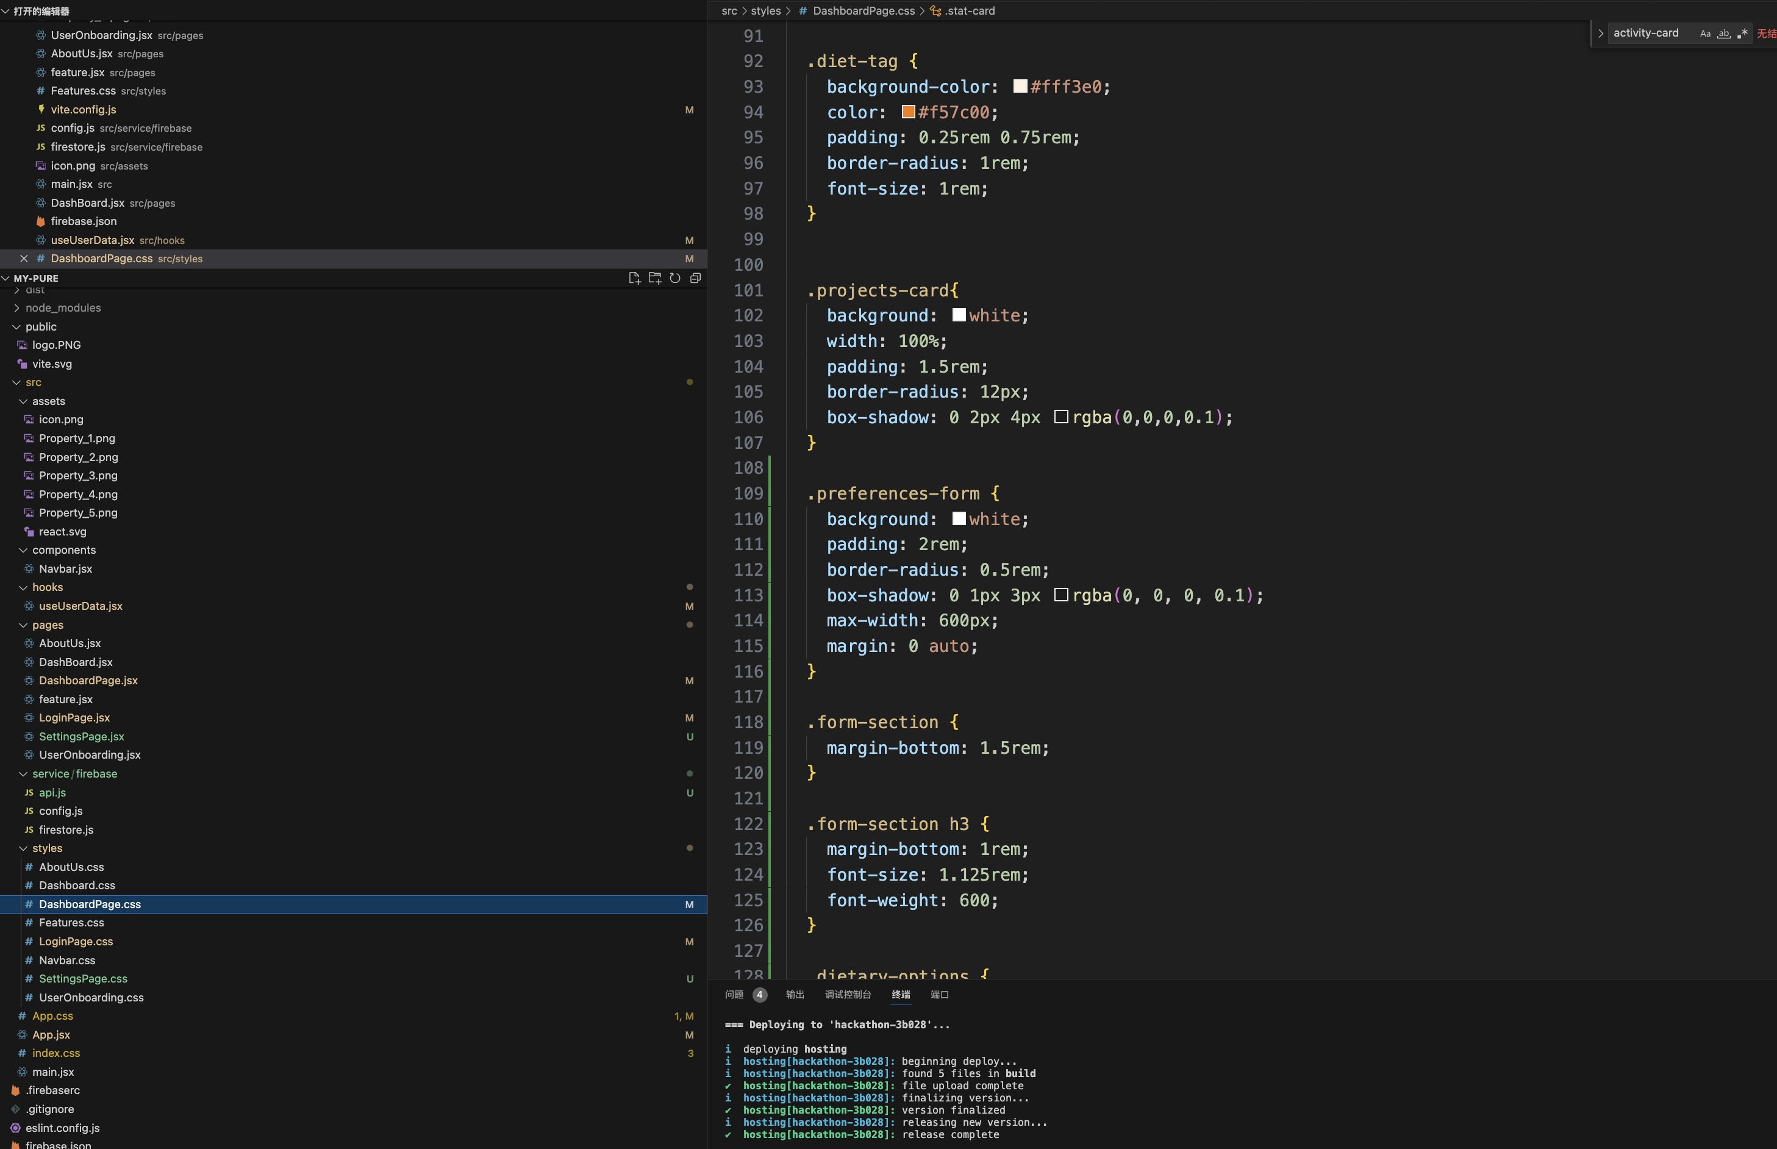
Task: Refresh the explorer file tree
Action: (675, 278)
